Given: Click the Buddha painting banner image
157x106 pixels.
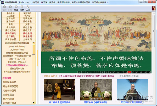Looking at the screenshot, I should (x=96, y=32).
